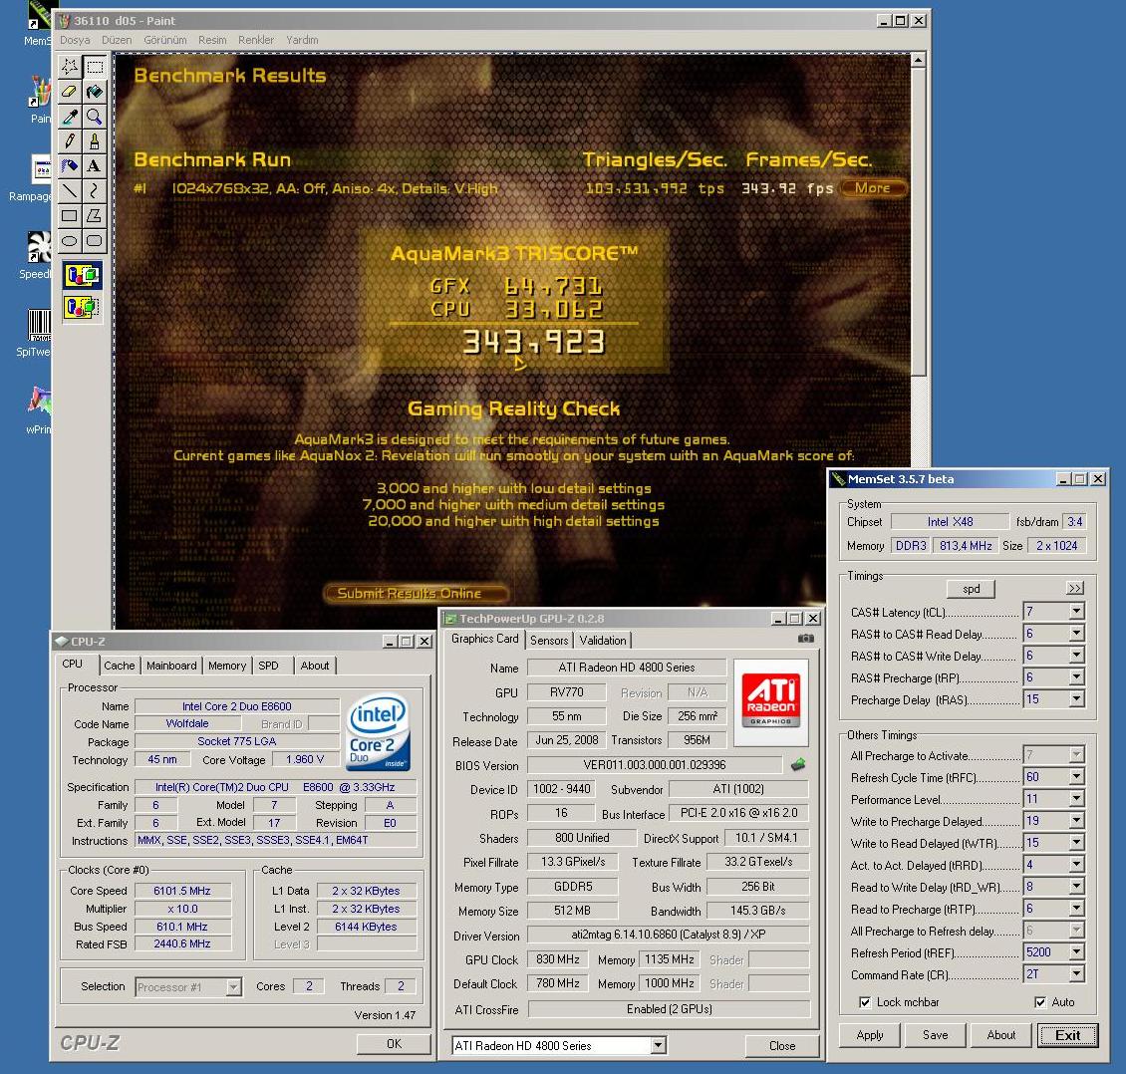Toggle the Lock mchbar checkbox in MemSet
Image resolution: width=1126 pixels, height=1074 pixels.
click(865, 1002)
